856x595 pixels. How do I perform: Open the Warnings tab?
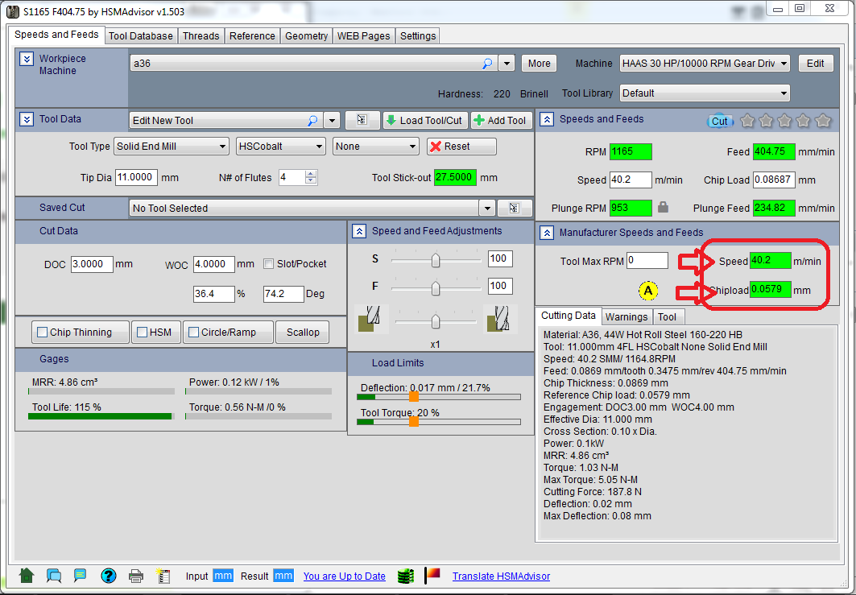click(626, 316)
